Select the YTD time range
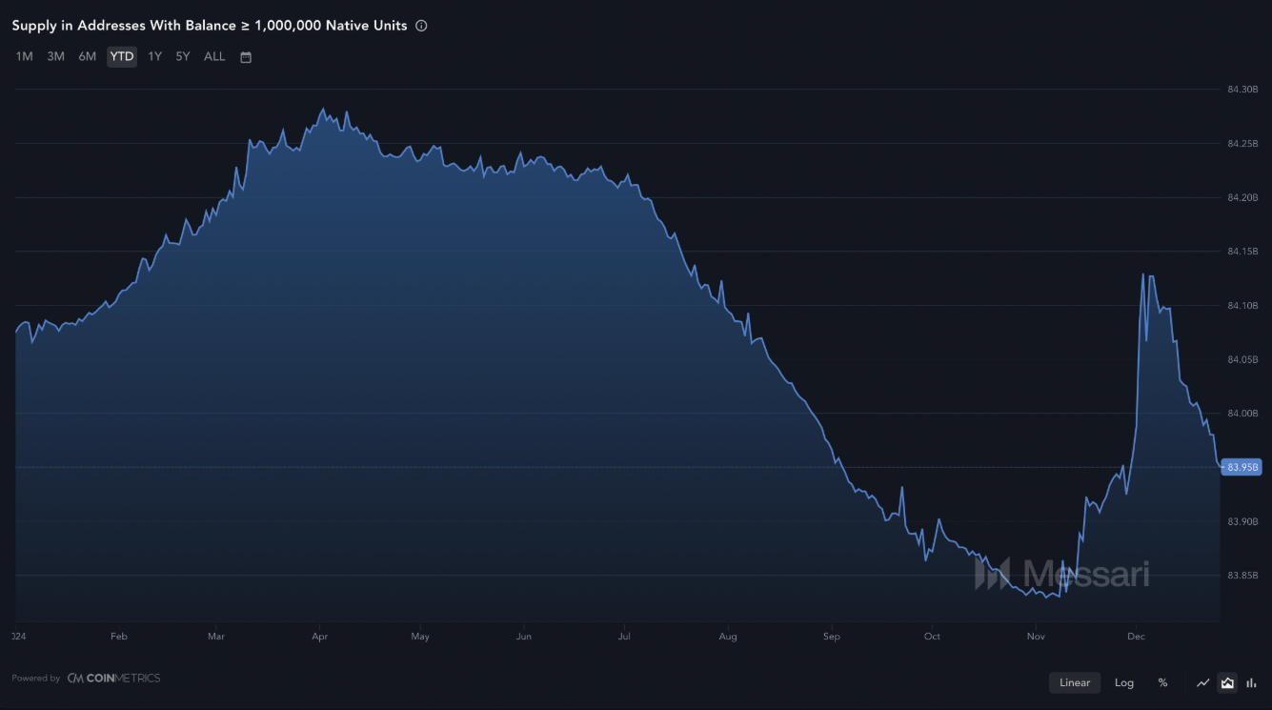The width and height of the screenshot is (1272, 710). (122, 56)
